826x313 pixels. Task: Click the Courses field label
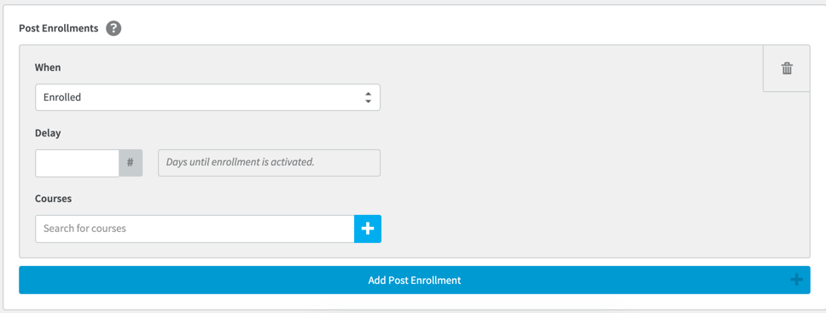click(53, 199)
